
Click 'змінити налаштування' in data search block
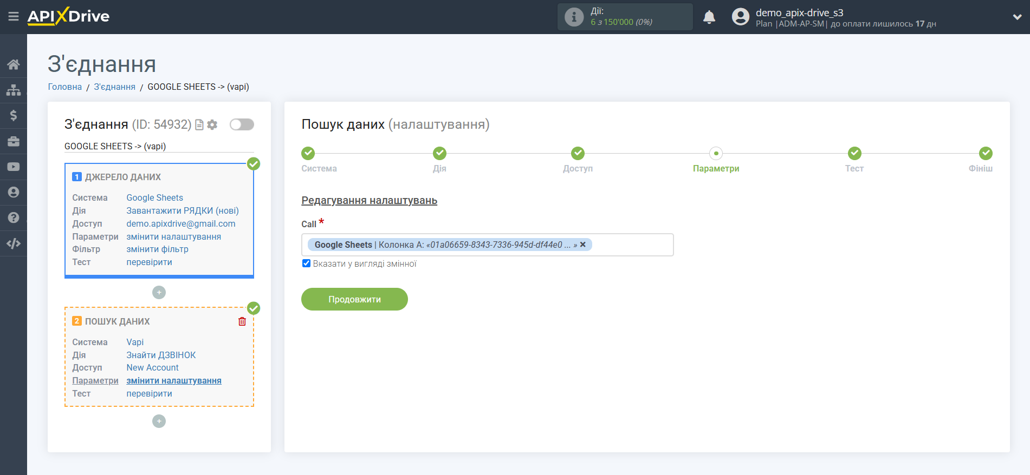tap(174, 380)
